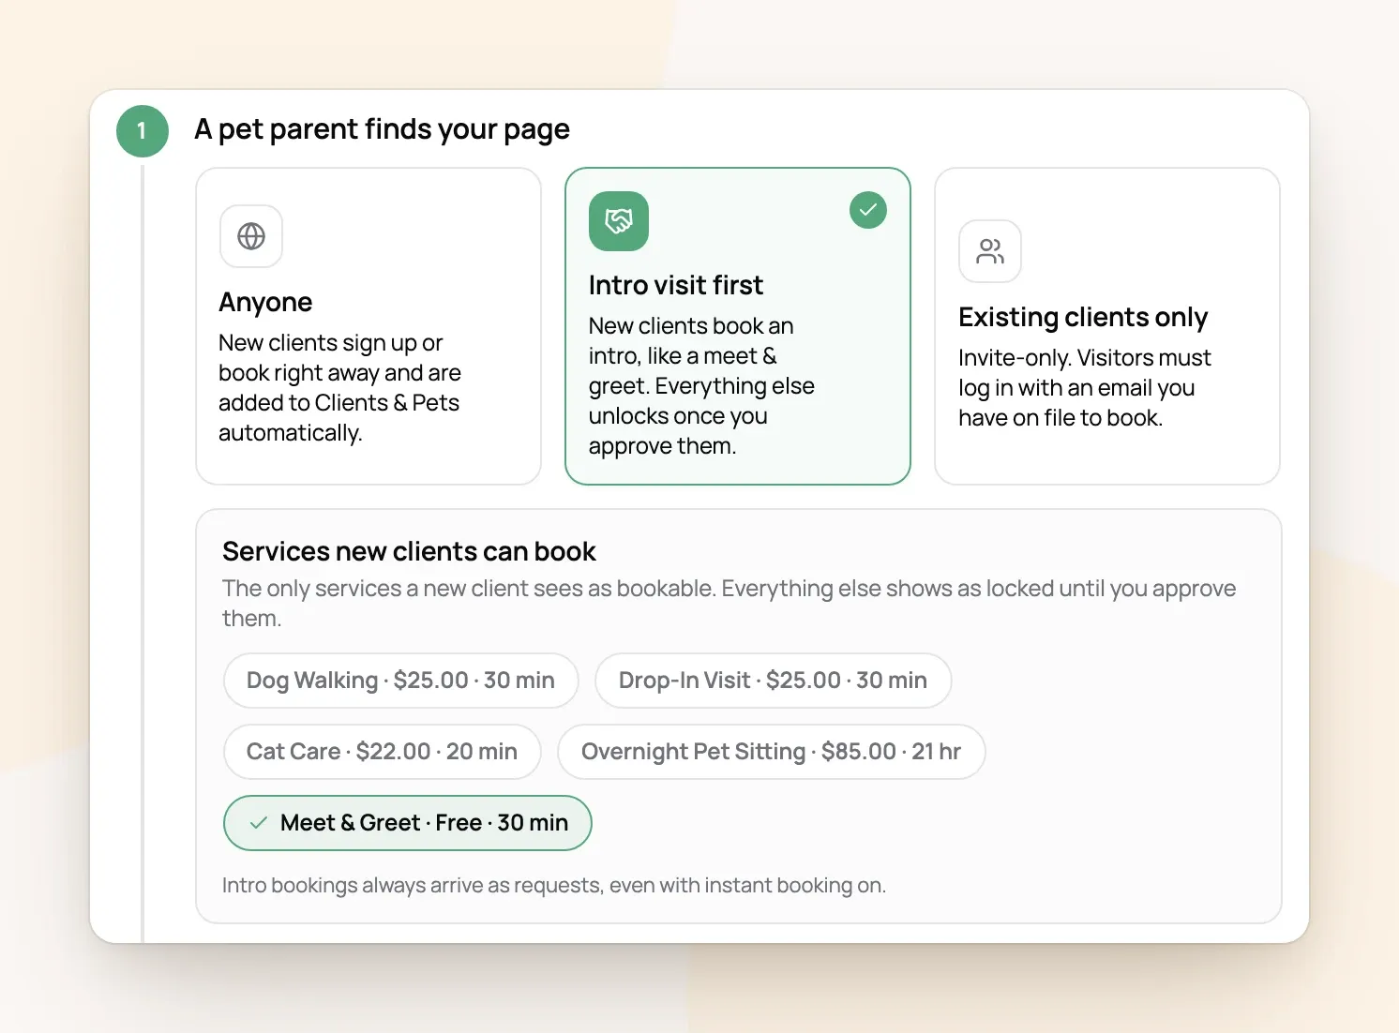Click the A pet parent finds your page heading
Viewport: 1399px width, 1033px height.
[x=382, y=129]
